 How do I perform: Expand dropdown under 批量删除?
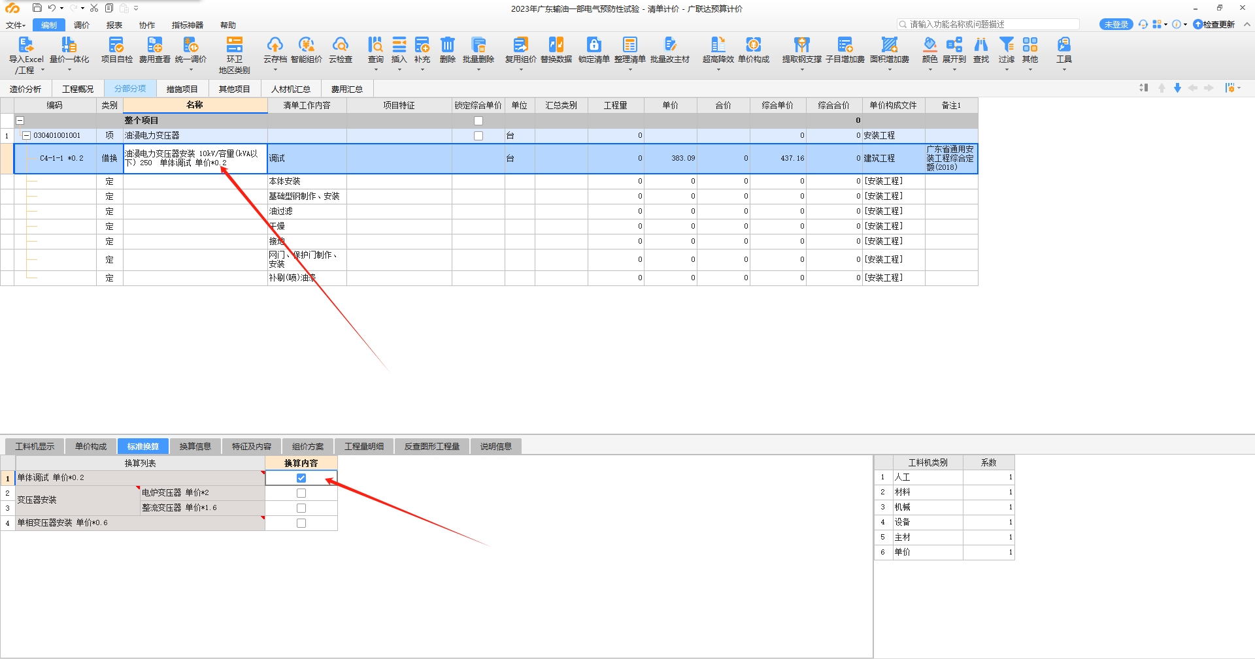pyautogui.click(x=478, y=69)
